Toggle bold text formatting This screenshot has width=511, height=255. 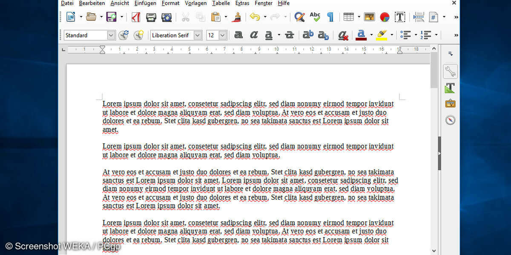point(238,35)
